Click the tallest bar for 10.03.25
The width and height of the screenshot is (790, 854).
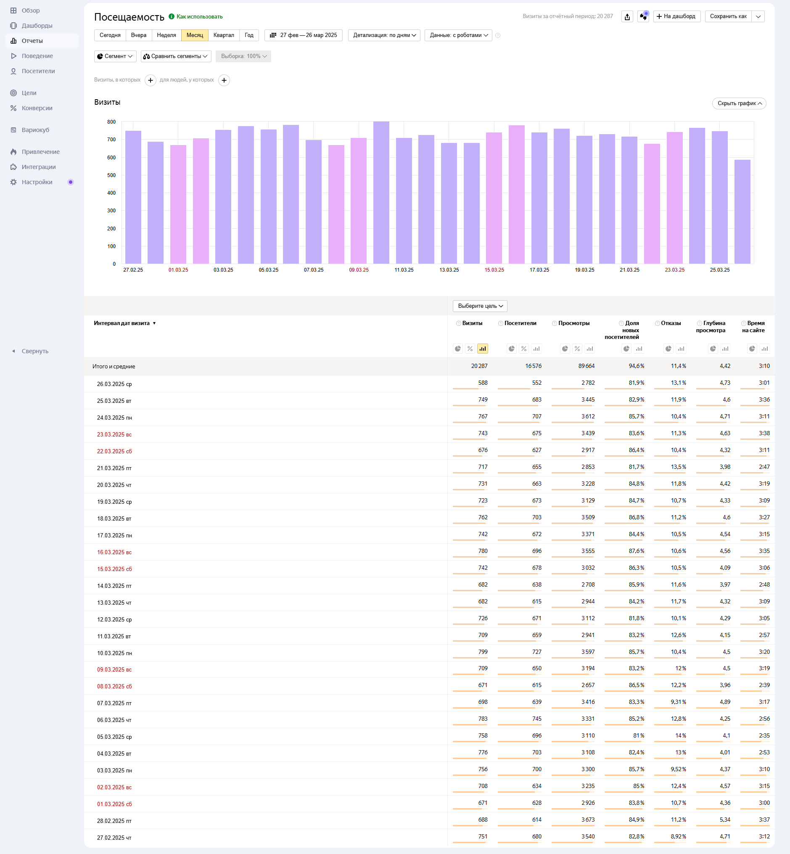point(381,192)
